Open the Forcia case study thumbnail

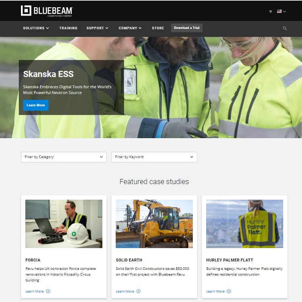tap(64, 223)
